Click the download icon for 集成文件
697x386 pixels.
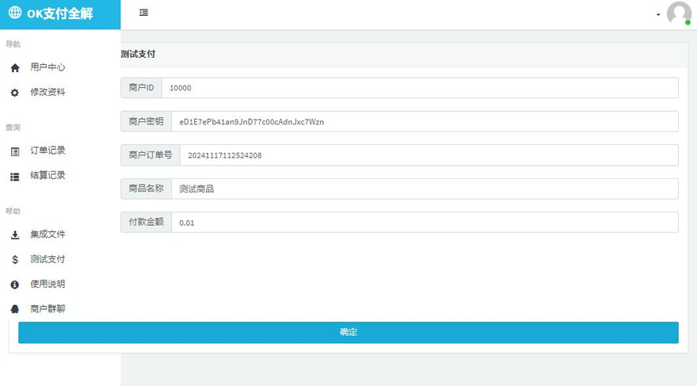[15, 235]
